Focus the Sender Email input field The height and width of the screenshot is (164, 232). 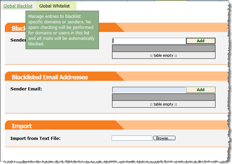149,90
